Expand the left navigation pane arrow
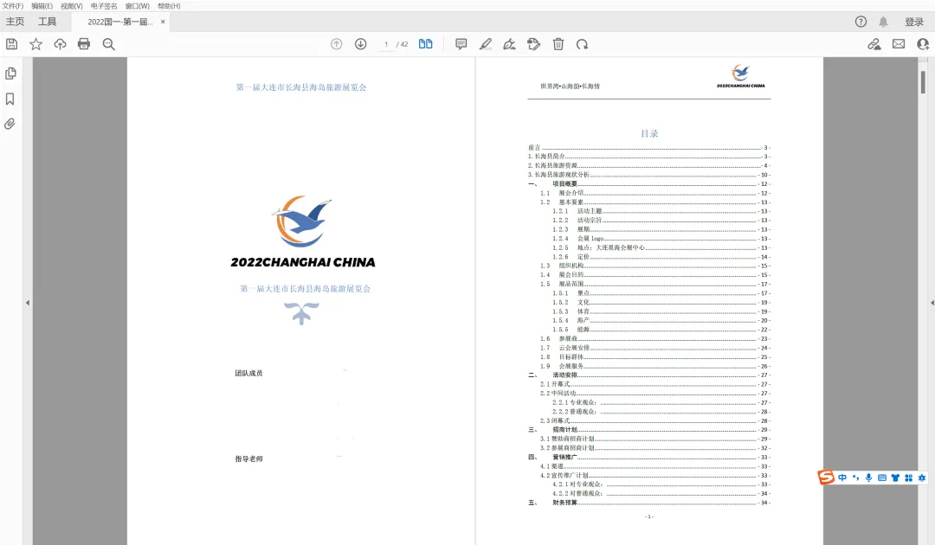 [28, 303]
